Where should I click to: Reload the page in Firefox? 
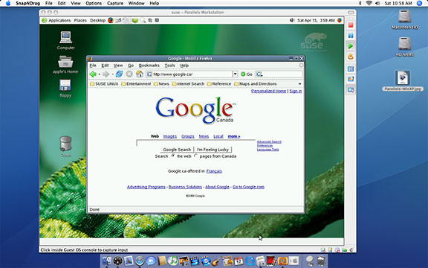pyautogui.click(x=119, y=74)
